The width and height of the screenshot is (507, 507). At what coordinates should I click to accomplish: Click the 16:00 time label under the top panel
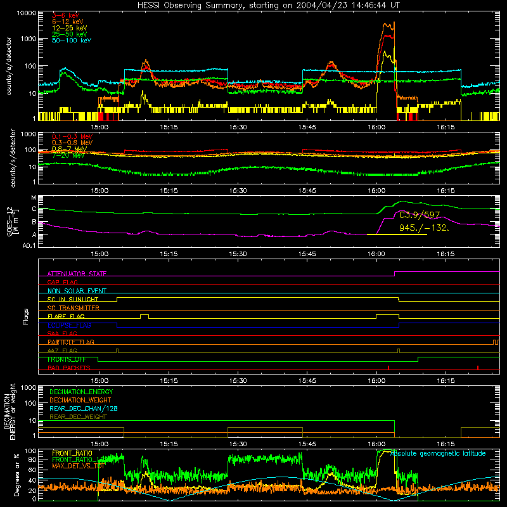tap(376, 127)
